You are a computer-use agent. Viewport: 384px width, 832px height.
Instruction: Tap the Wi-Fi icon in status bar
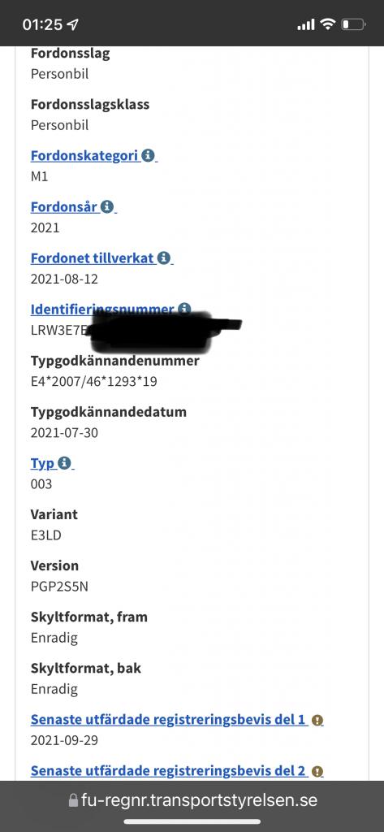tap(329, 24)
